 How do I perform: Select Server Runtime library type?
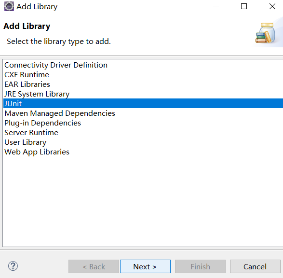pos(143,133)
